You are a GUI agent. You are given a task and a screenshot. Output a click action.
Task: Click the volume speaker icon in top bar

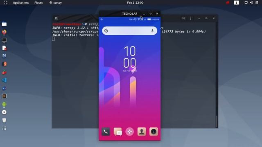tap(251, 2)
